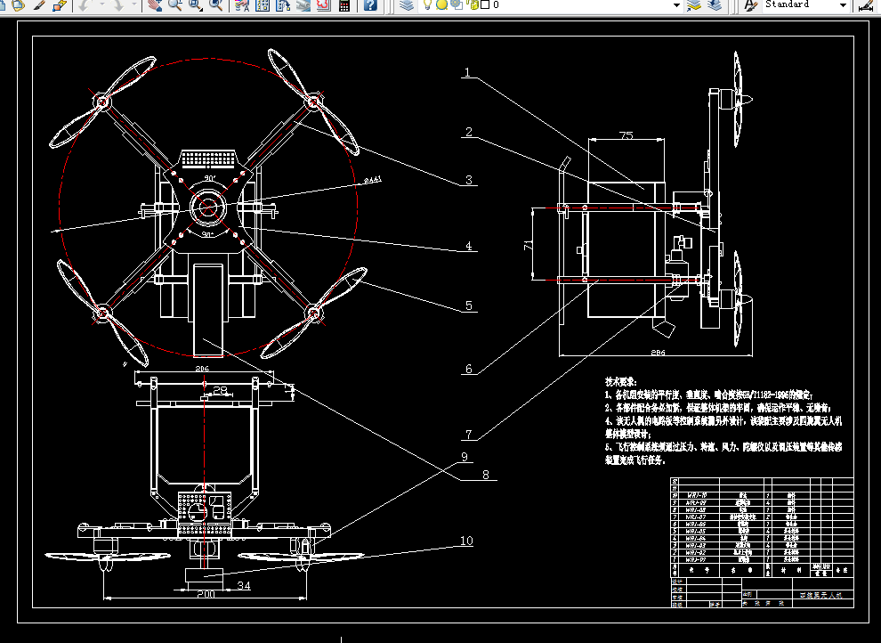The height and width of the screenshot is (643, 881).
Task: Open the Dimension Style manager icon
Action: [866, 5]
